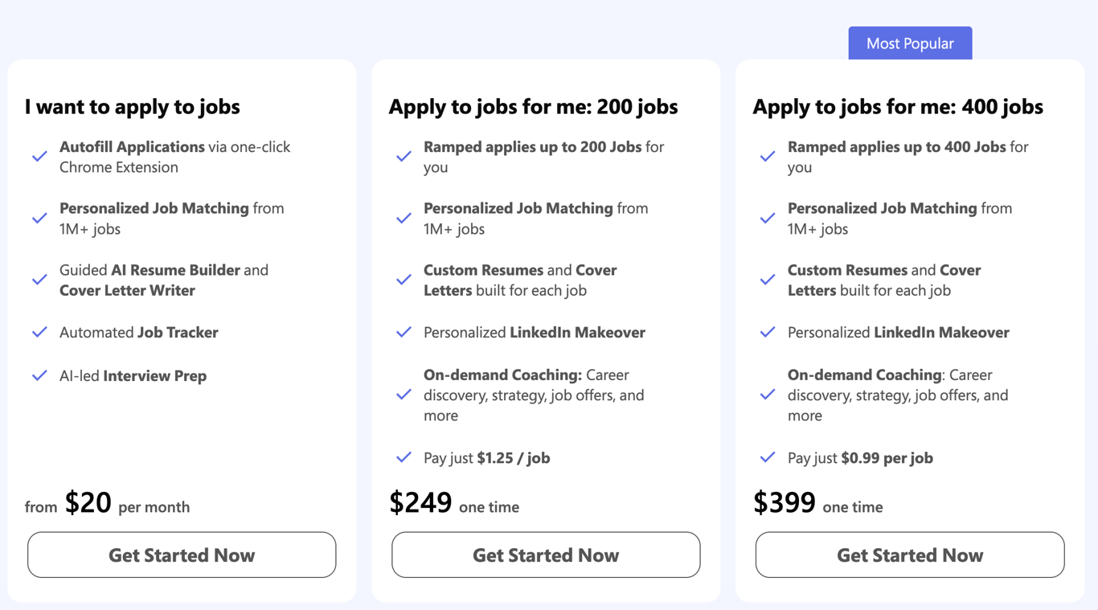Click checkmark by On-demand Coaching in 400 jobs plan
Screen dimensions: 1098x610
[x=768, y=395]
